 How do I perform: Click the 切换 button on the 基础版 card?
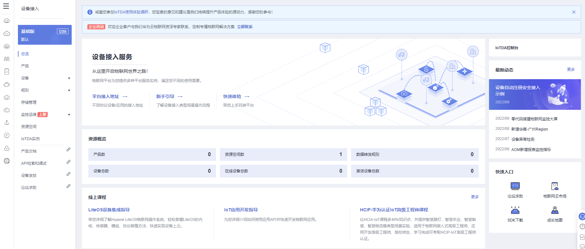63,31
